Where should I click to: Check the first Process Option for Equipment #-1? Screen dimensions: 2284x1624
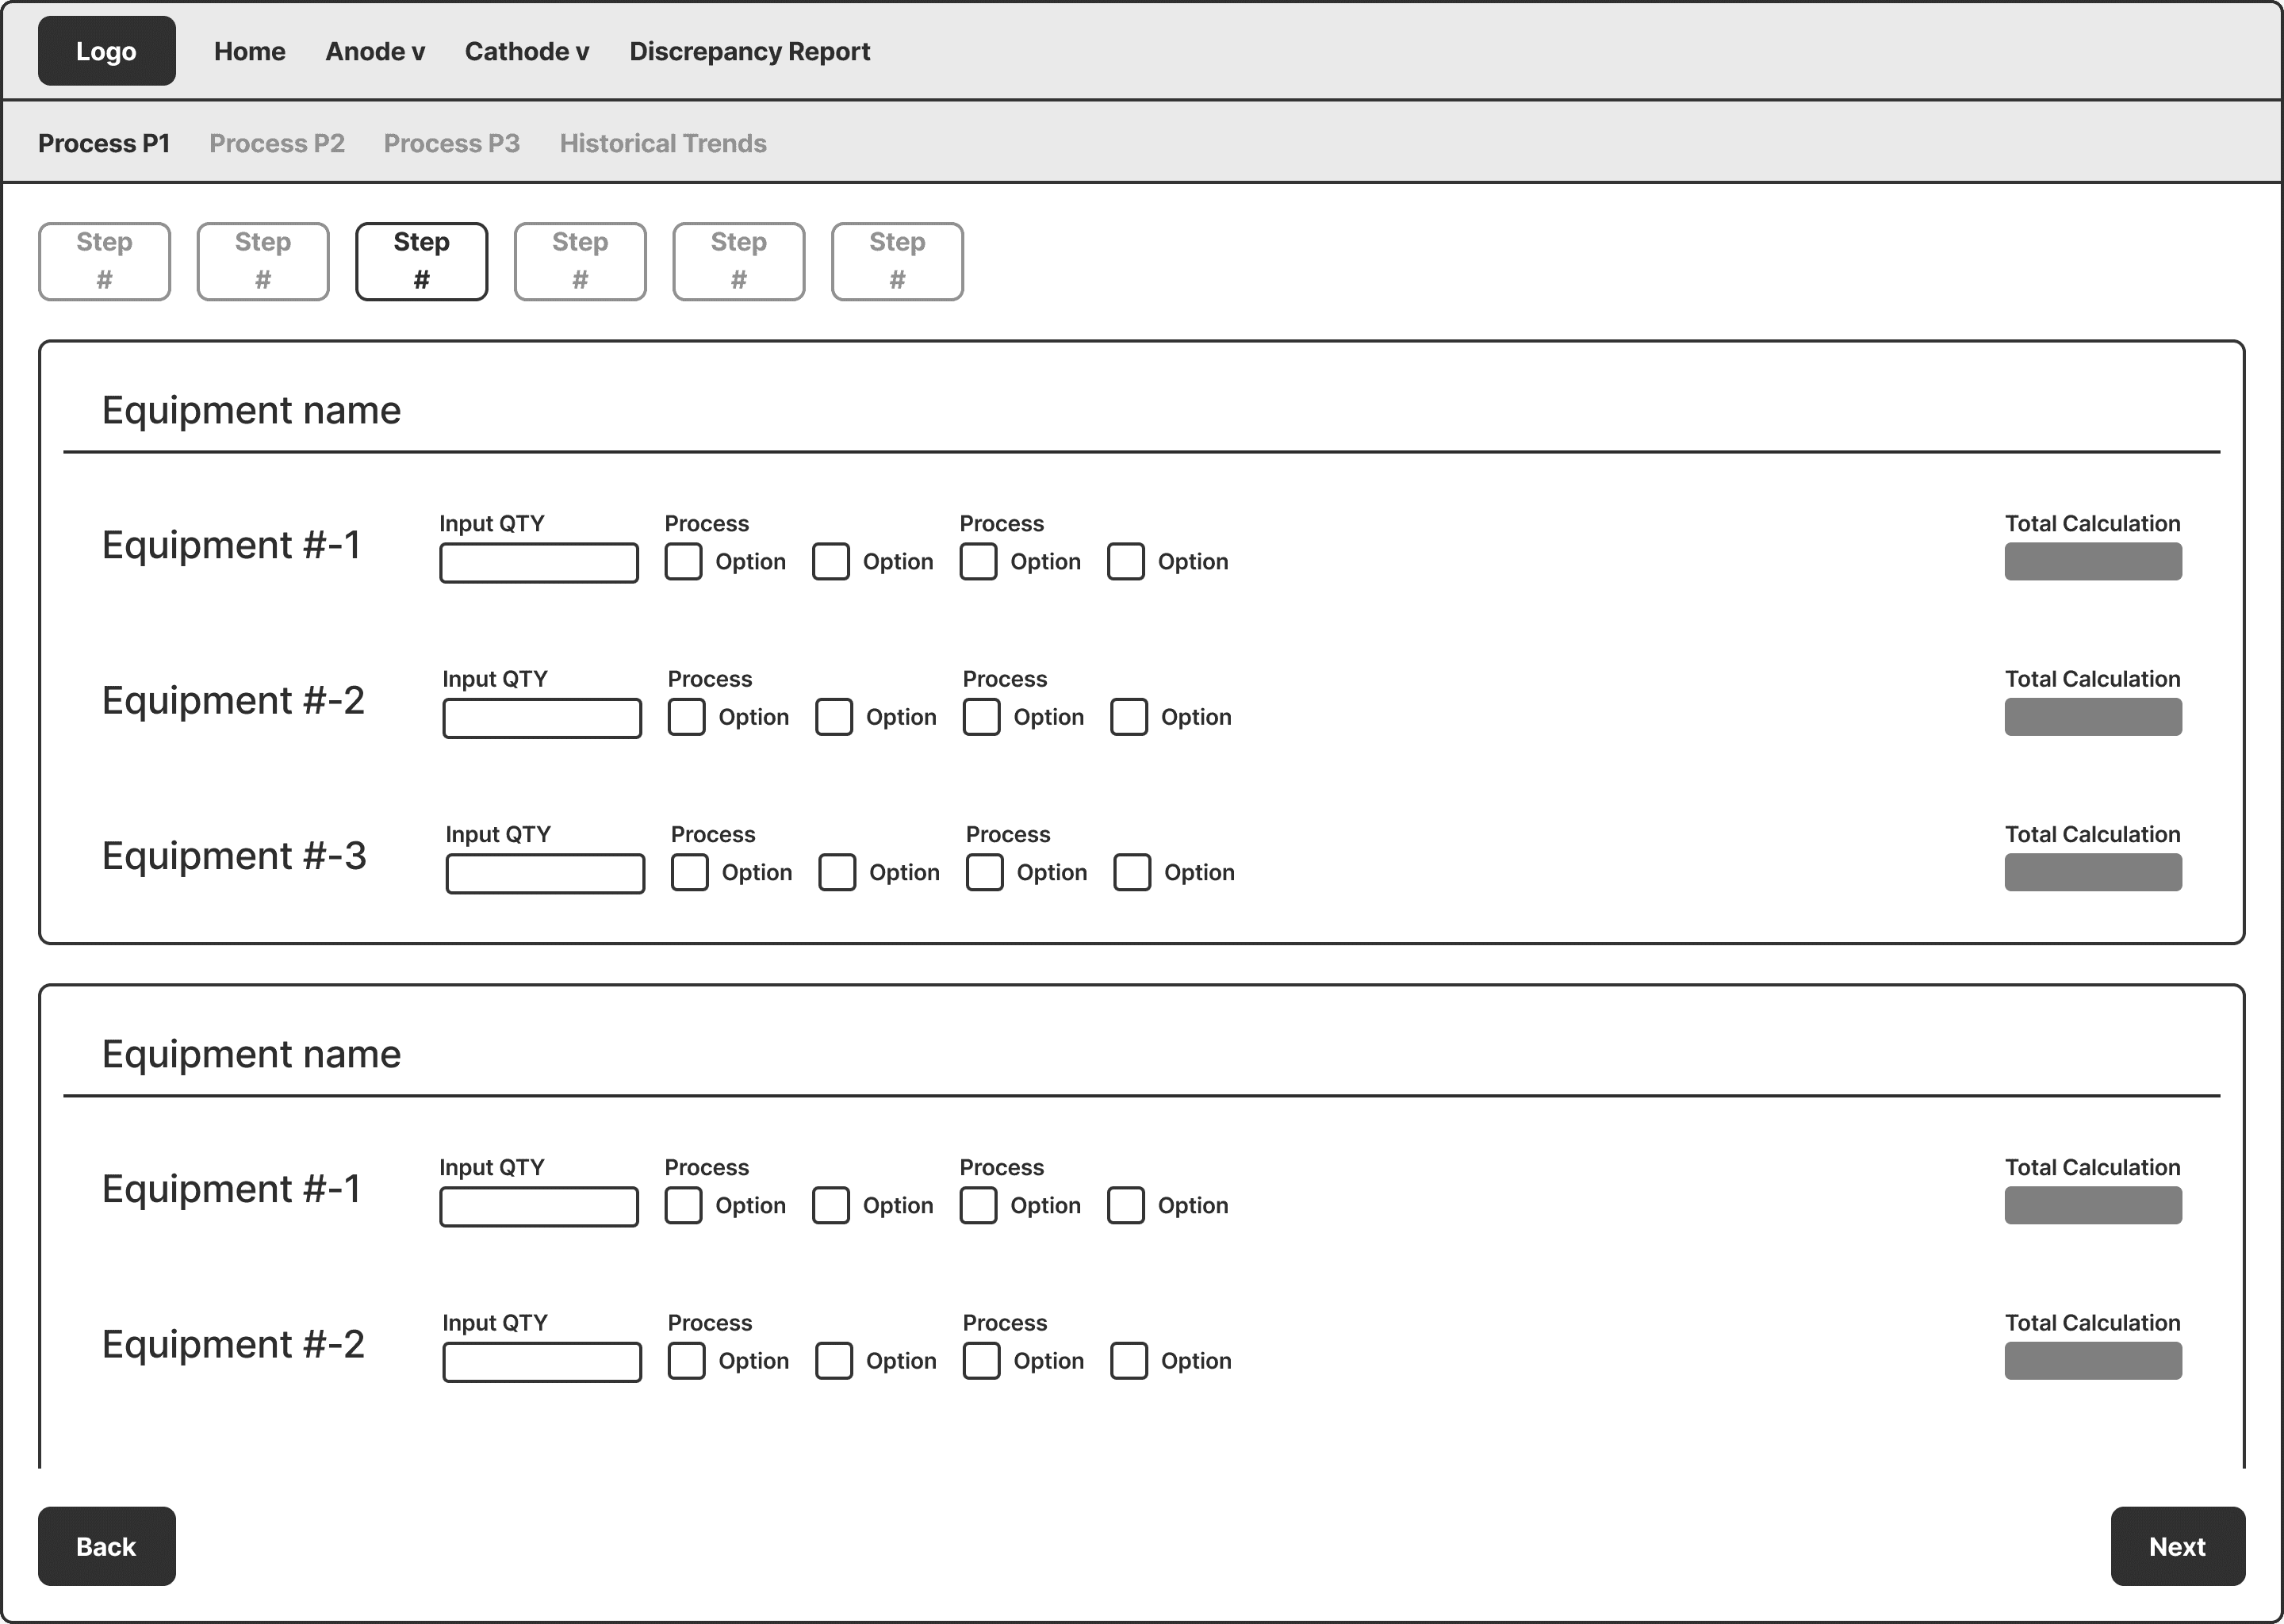click(683, 561)
